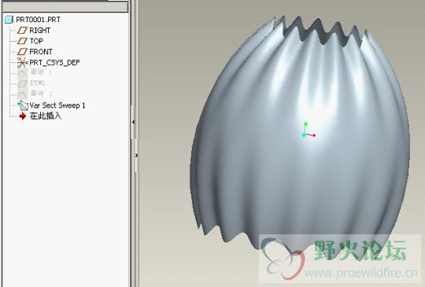Open the www.proewildfire.cn watermark link

point(360,273)
